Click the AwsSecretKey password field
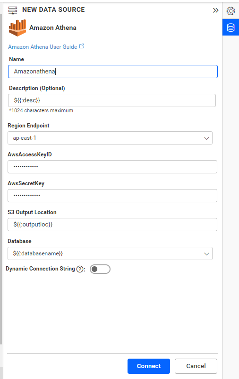The image size is (239, 379). coord(112,196)
